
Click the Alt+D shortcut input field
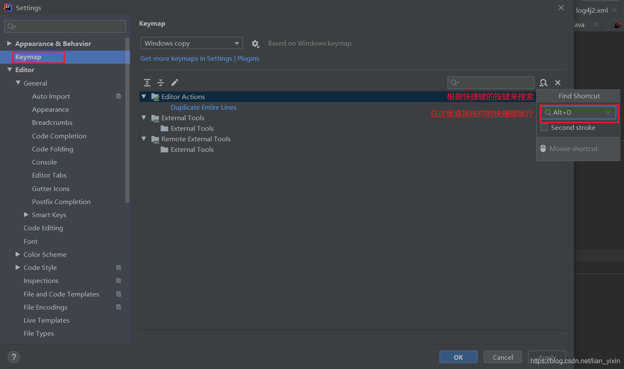(x=578, y=113)
